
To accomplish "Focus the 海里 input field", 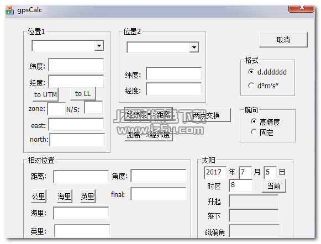I will coord(81,213).
